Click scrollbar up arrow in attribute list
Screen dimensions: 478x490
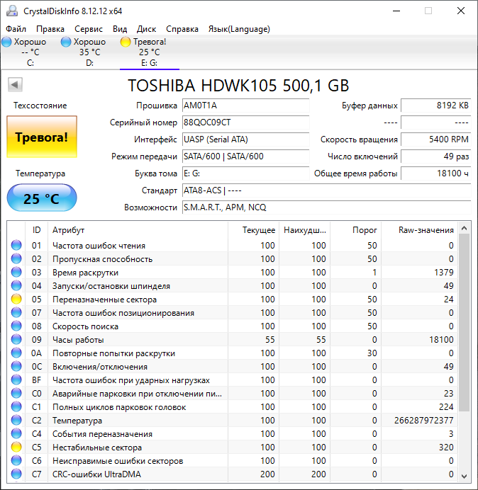pos(465,229)
